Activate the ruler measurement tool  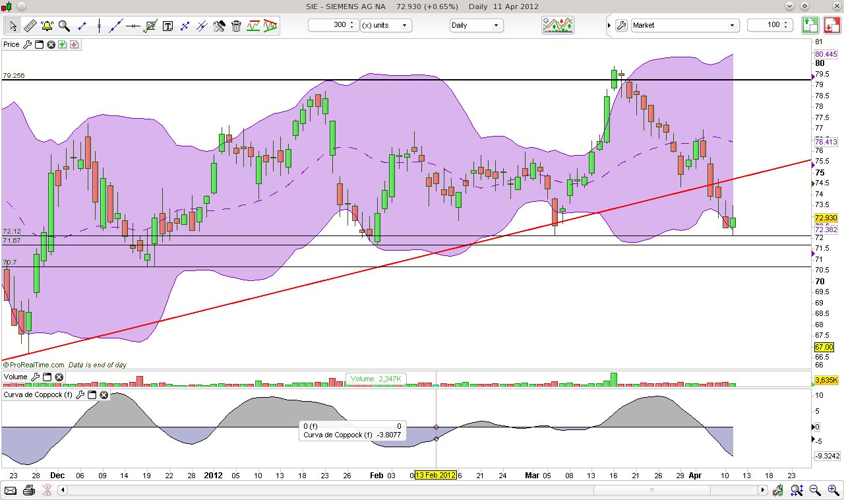tap(29, 25)
